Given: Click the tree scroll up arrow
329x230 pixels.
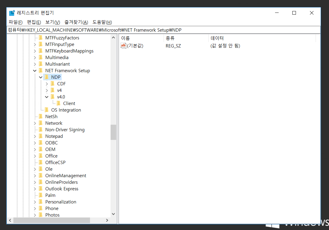Looking at the screenshot, I should (113, 38).
